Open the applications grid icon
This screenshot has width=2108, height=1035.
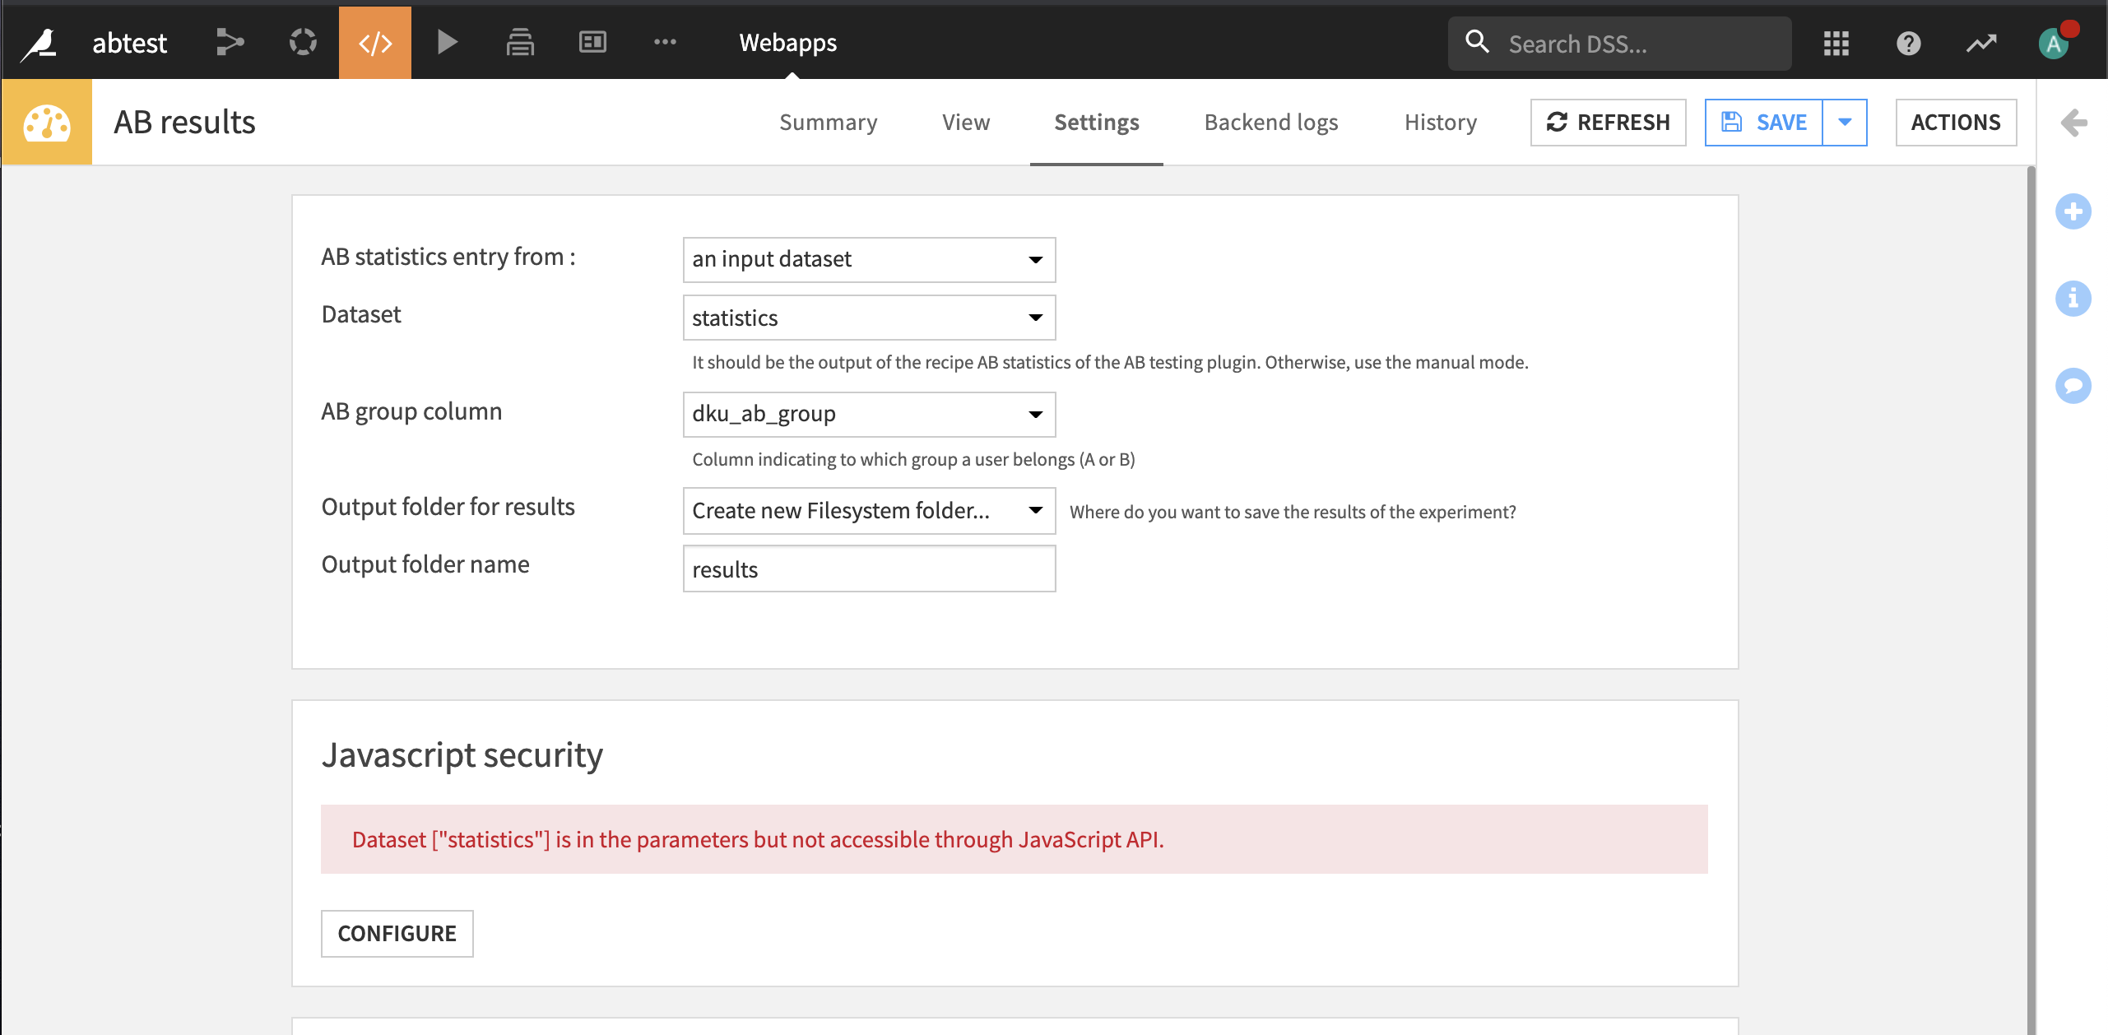point(1836,44)
